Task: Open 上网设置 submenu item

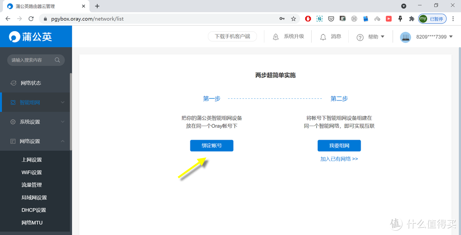Action: pos(32,160)
